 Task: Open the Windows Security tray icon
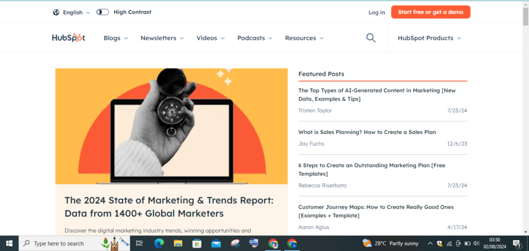(x=440, y=243)
